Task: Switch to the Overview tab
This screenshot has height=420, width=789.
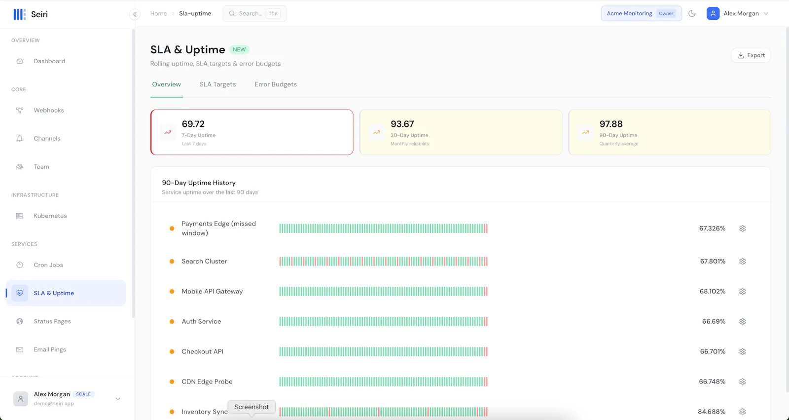Action: (x=167, y=84)
